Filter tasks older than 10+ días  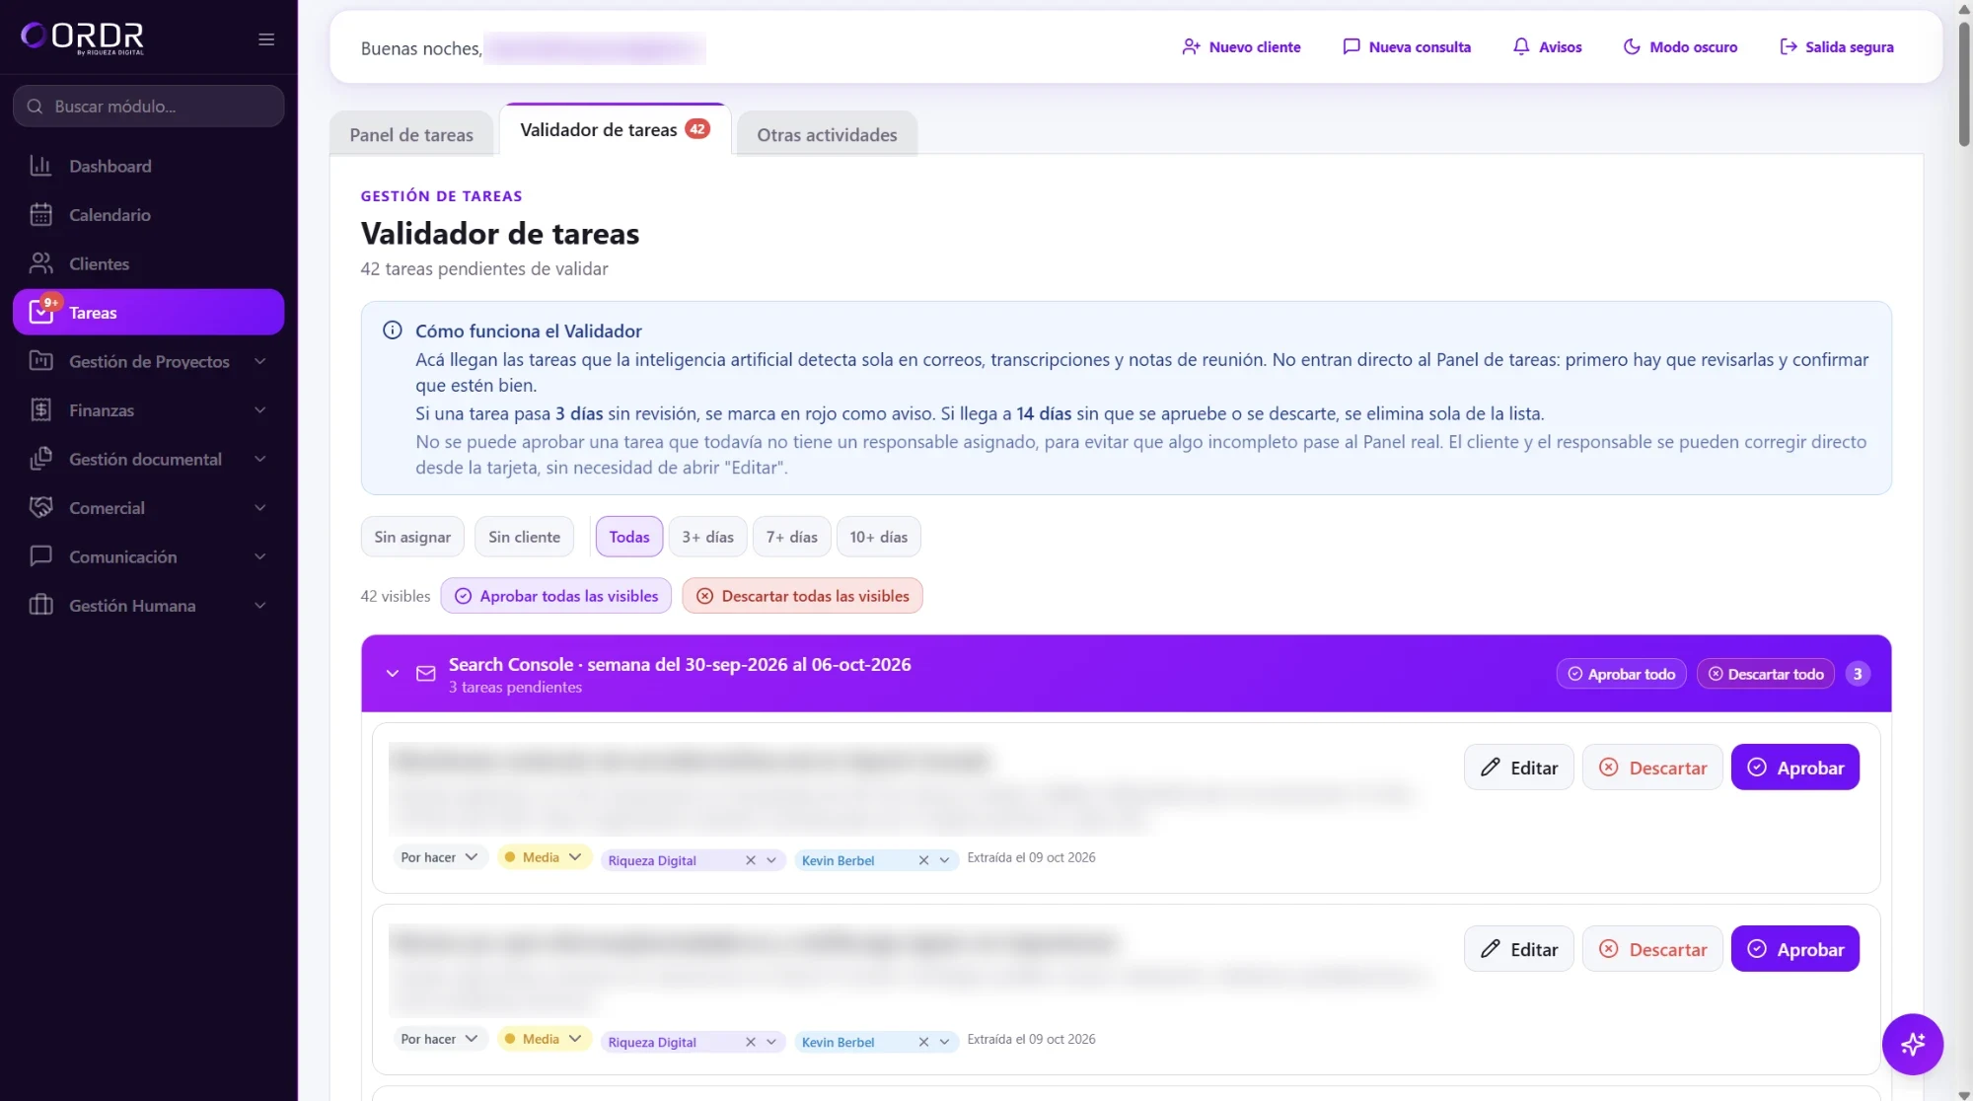click(x=878, y=537)
